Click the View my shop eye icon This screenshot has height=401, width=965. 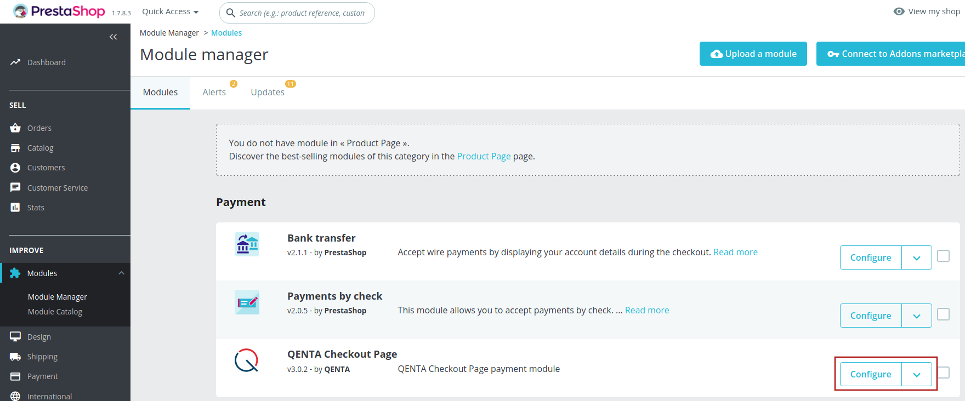click(899, 11)
